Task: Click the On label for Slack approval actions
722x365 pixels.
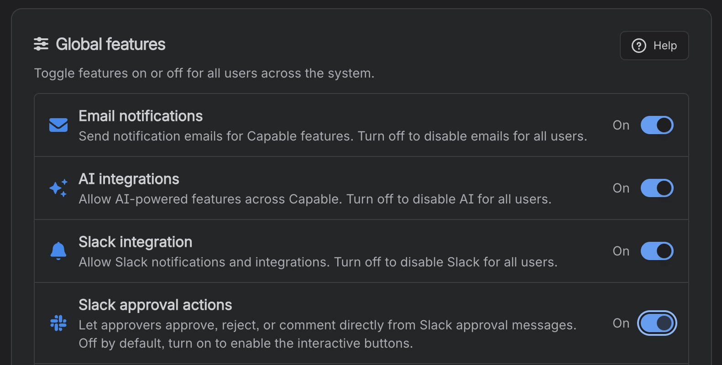Action: pyautogui.click(x=621, y=323)
